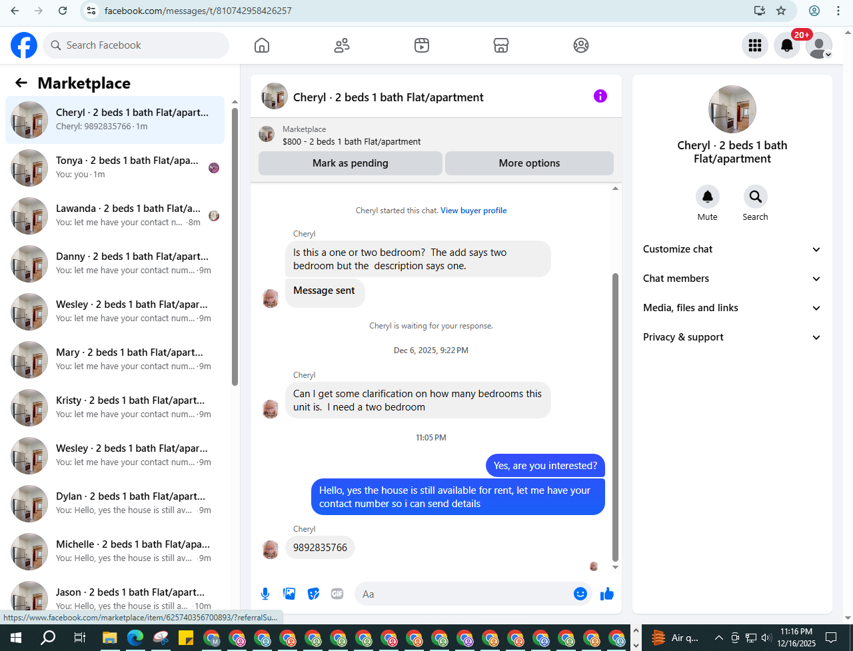Open the account profile avatar menu
The image size is (853, 651).
coord(819,45)
